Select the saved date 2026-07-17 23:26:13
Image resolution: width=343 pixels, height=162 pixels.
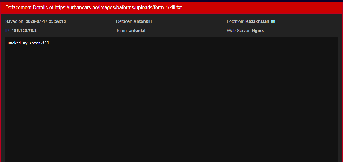coord(46,21)
